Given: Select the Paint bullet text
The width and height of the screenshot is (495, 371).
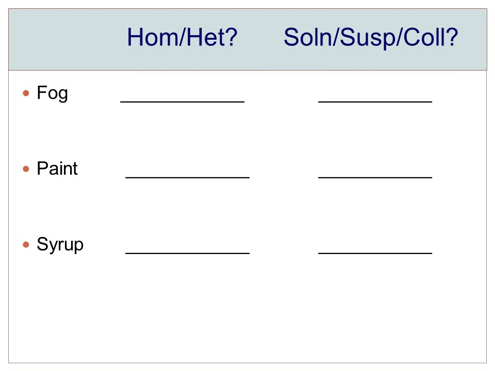Looking at the screenshot, I should (57, 168).
